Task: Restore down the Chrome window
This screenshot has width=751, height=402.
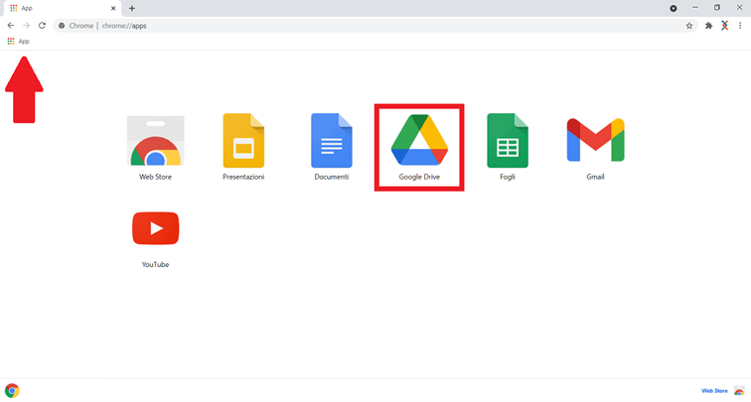Action: click(717, 8)
